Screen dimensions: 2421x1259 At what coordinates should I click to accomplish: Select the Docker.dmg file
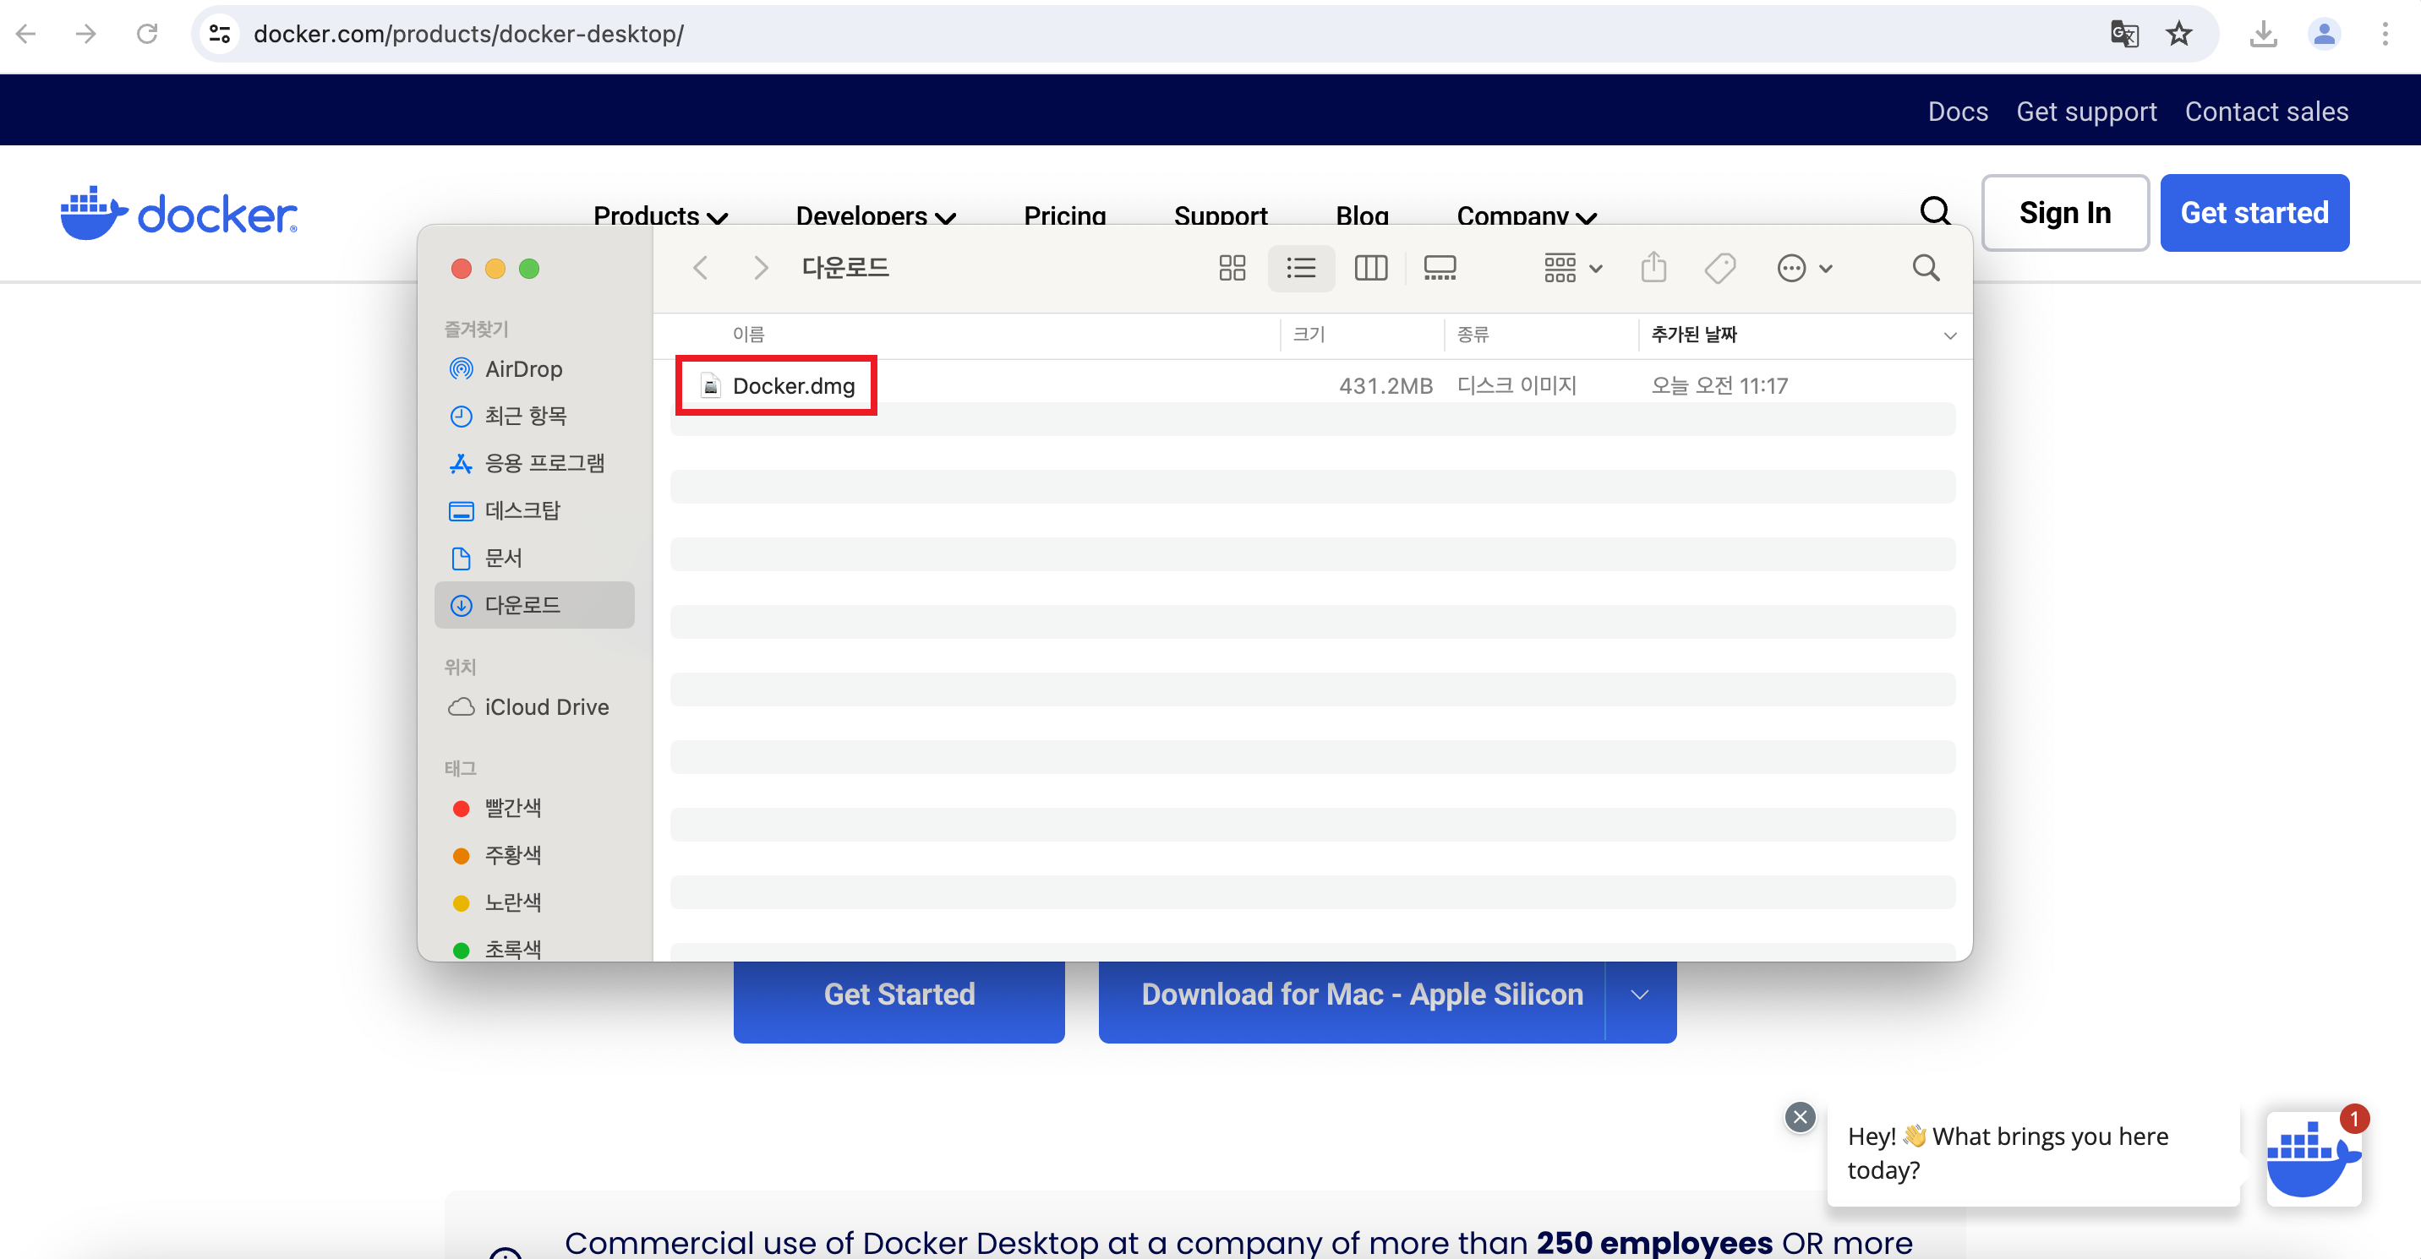[792, 386]
